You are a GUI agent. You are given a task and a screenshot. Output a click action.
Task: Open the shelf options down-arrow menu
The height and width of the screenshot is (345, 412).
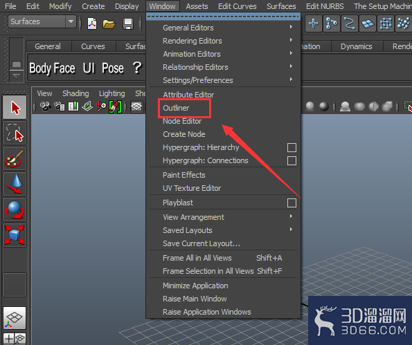[17, 76]
